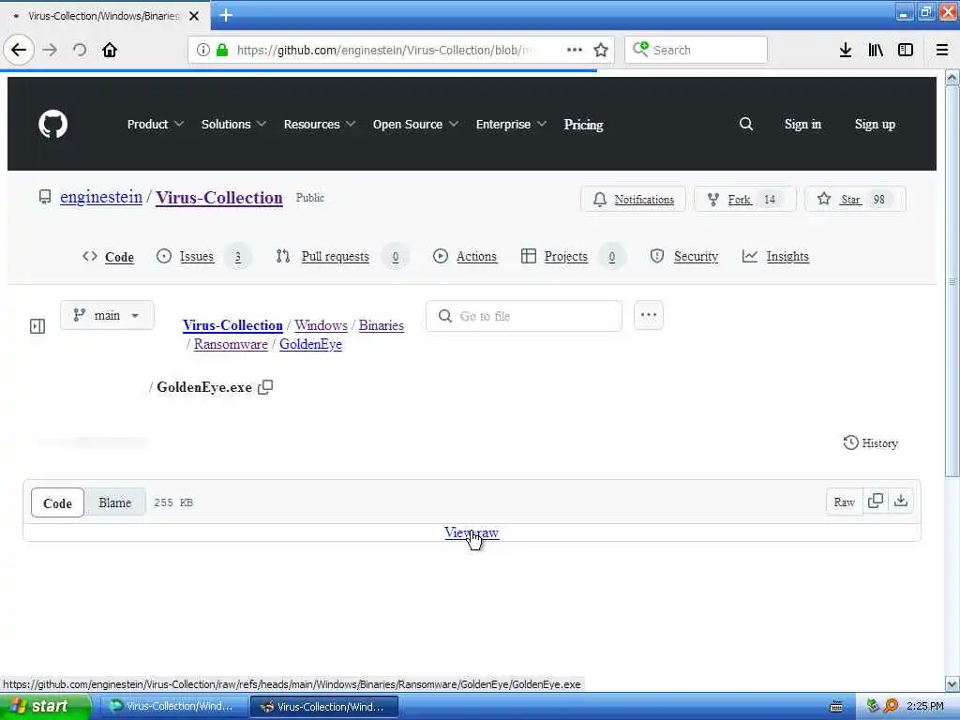View file History

(x=871, y=442)
